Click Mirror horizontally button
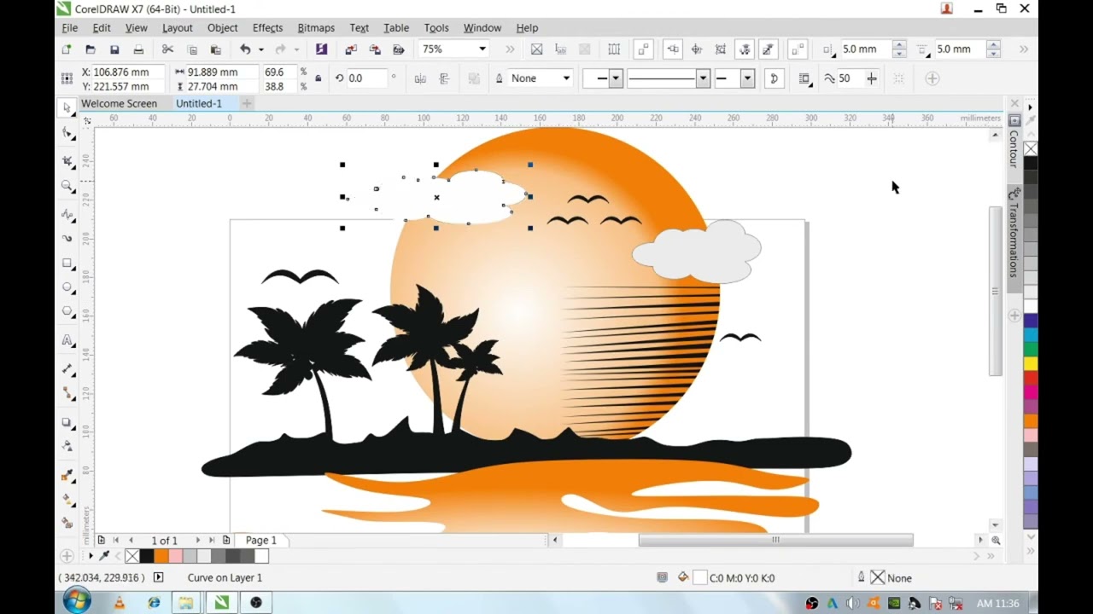The height and width of the screenshot is (614, 1093). click(420, 78)
